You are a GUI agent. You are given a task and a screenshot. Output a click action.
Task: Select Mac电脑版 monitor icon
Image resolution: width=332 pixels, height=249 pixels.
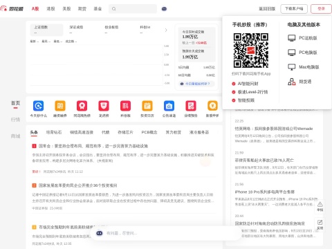point(292,67)
